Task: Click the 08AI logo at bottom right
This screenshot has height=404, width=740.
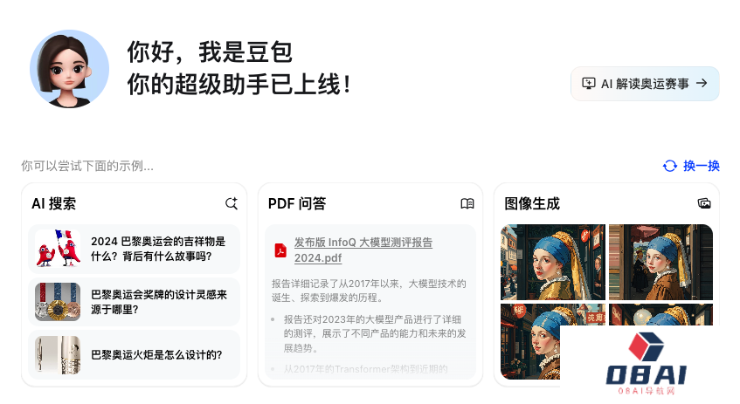Action: [647, 363]
